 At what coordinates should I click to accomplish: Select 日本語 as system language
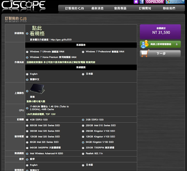[83, 74]
